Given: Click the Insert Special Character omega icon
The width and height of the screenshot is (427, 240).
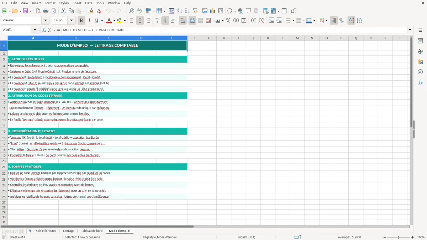Looking at the screenshot, I should [x=230, y=11].
